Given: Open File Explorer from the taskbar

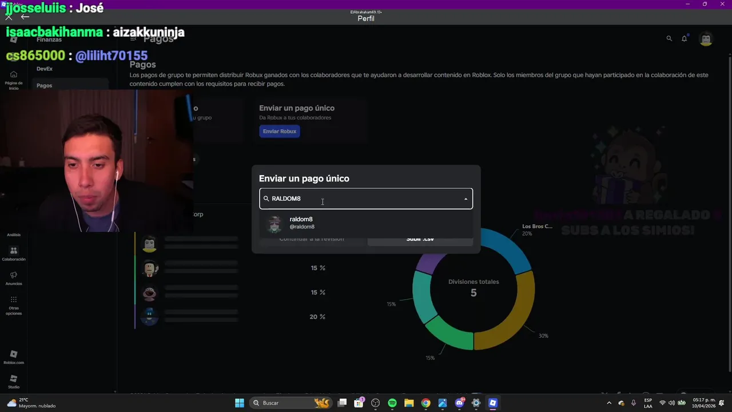Looking at the screenshot, I should click(409, 403).
